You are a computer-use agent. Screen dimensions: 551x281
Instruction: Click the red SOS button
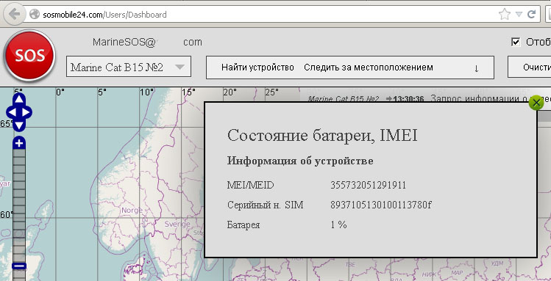(29, 55)
